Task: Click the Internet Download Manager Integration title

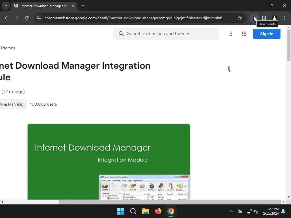Action: (75, 71)
